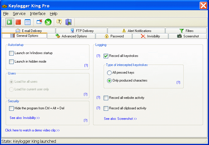Switch to the Screenshot tab
This screenshot has width=209, height=145.
coord(188,36)
